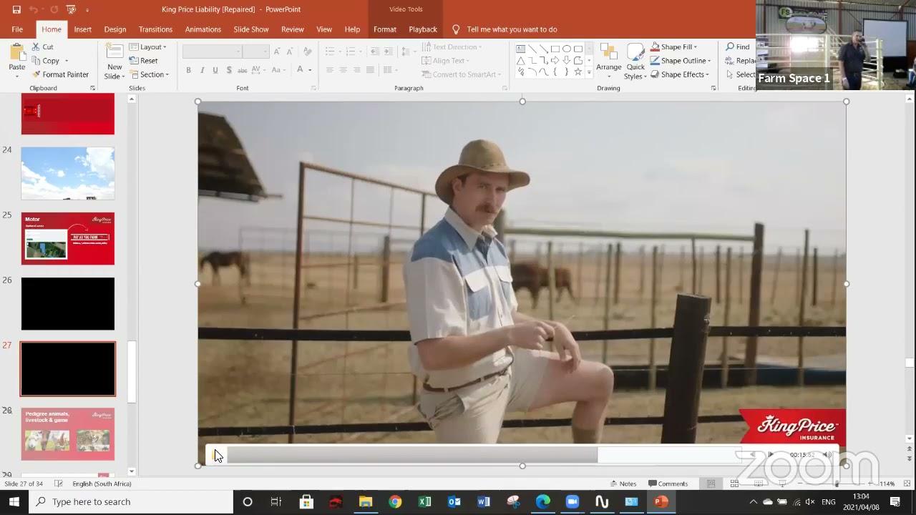This screenshot has height=515, width=916.
Task: Select slide 26 black thumbnail
Action: click(x=68, y=303)
